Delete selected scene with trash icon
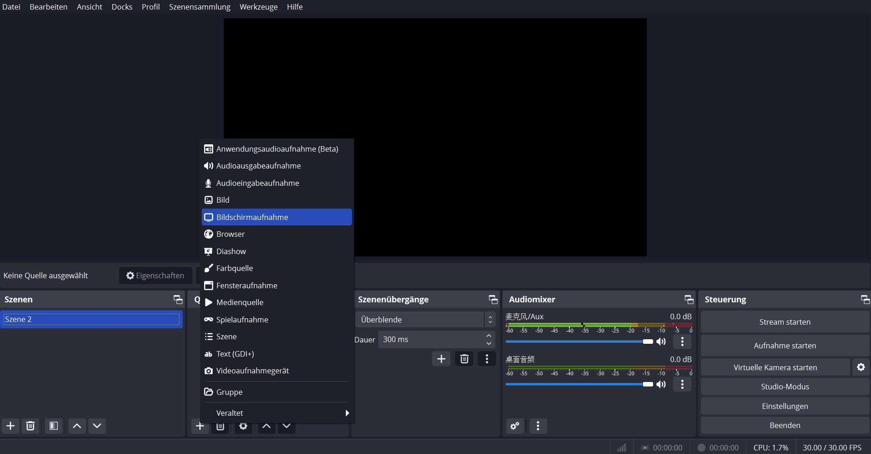The height and width of the screenshot is (454, 871). (31, 426)
